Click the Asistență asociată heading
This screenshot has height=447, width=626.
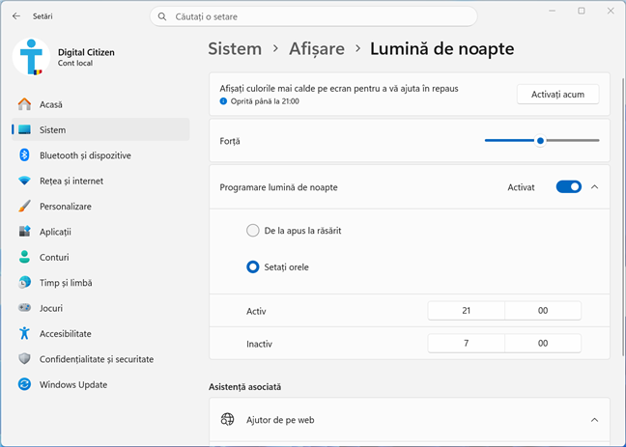244,387
